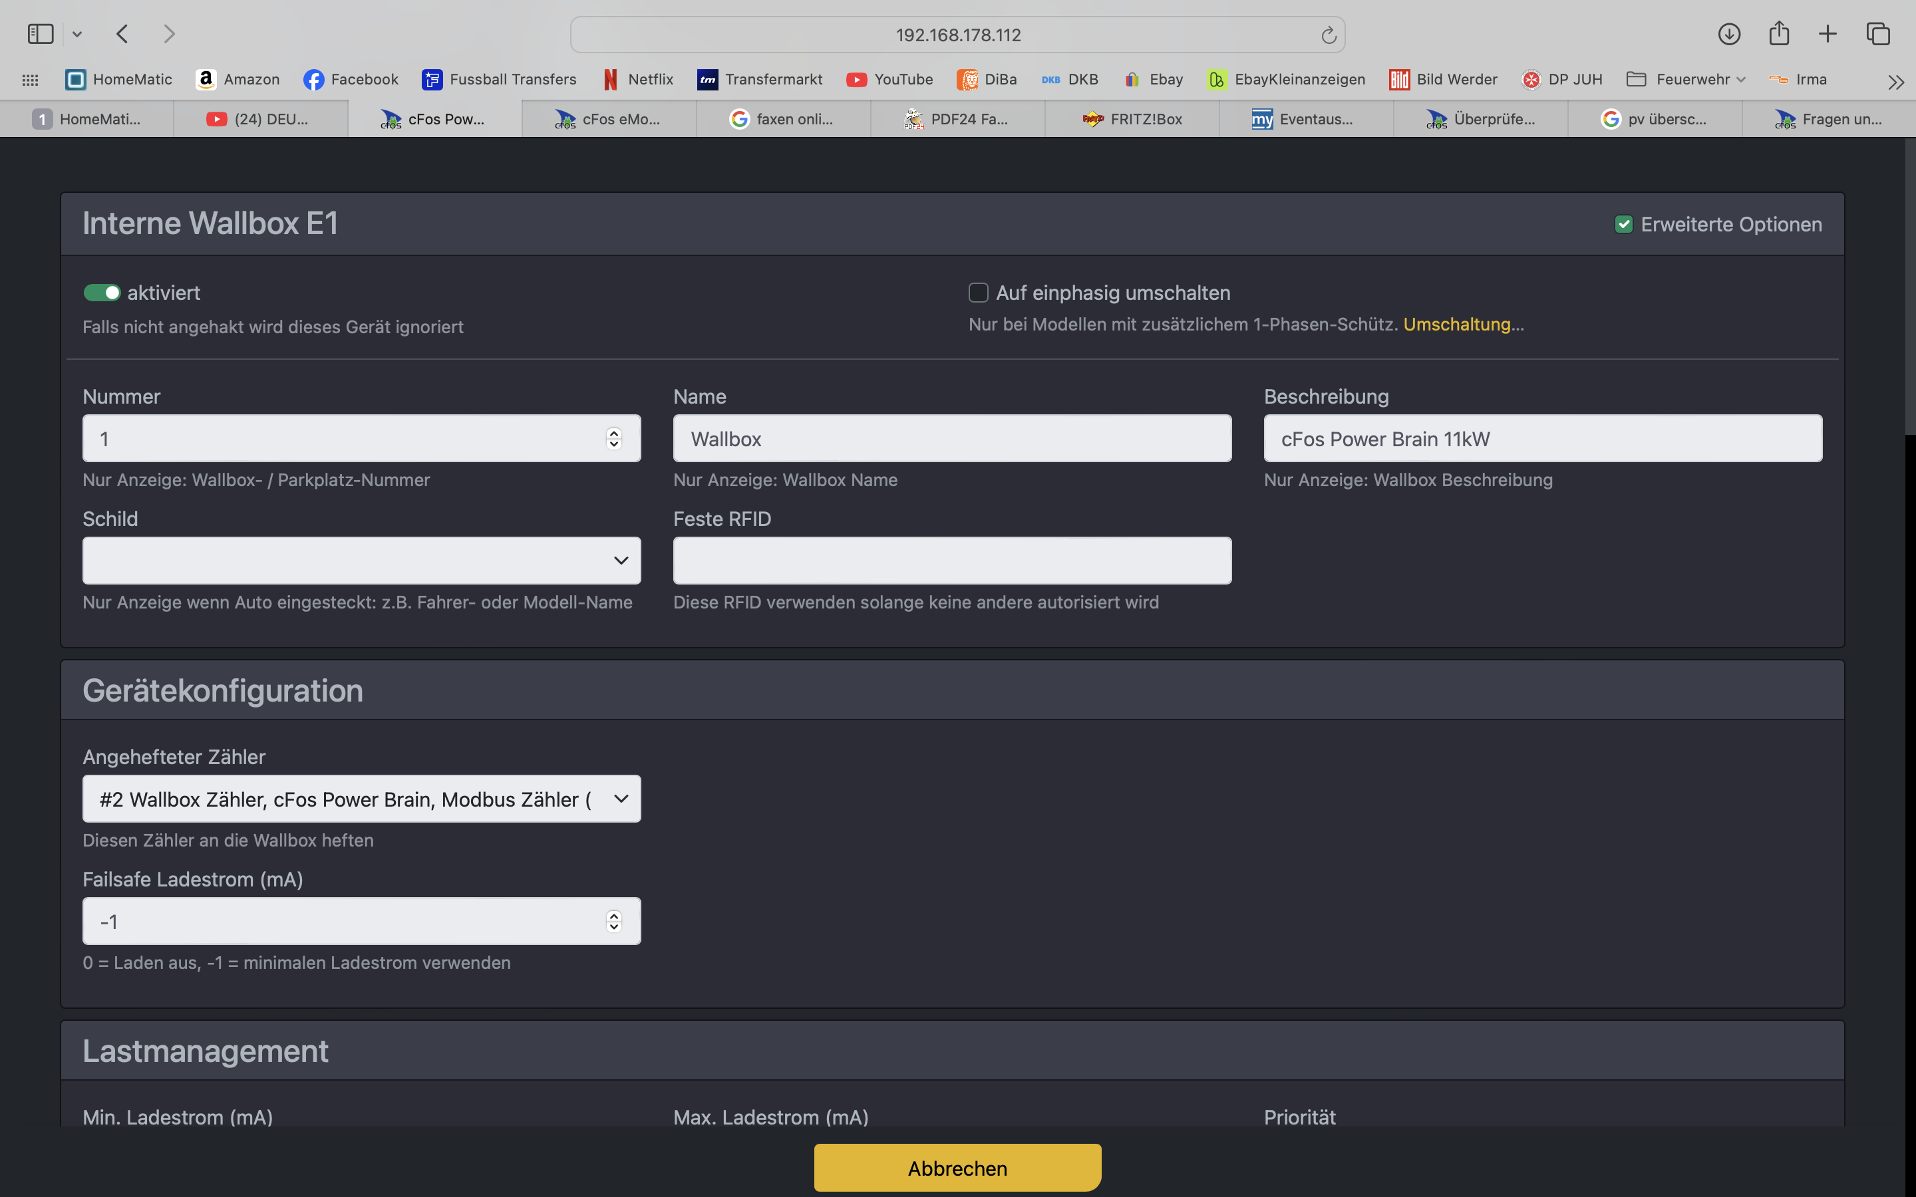1916x1197 pixels.
Task: Show the tab overview
Action: pyautogui.click(x=1878, y=34)
